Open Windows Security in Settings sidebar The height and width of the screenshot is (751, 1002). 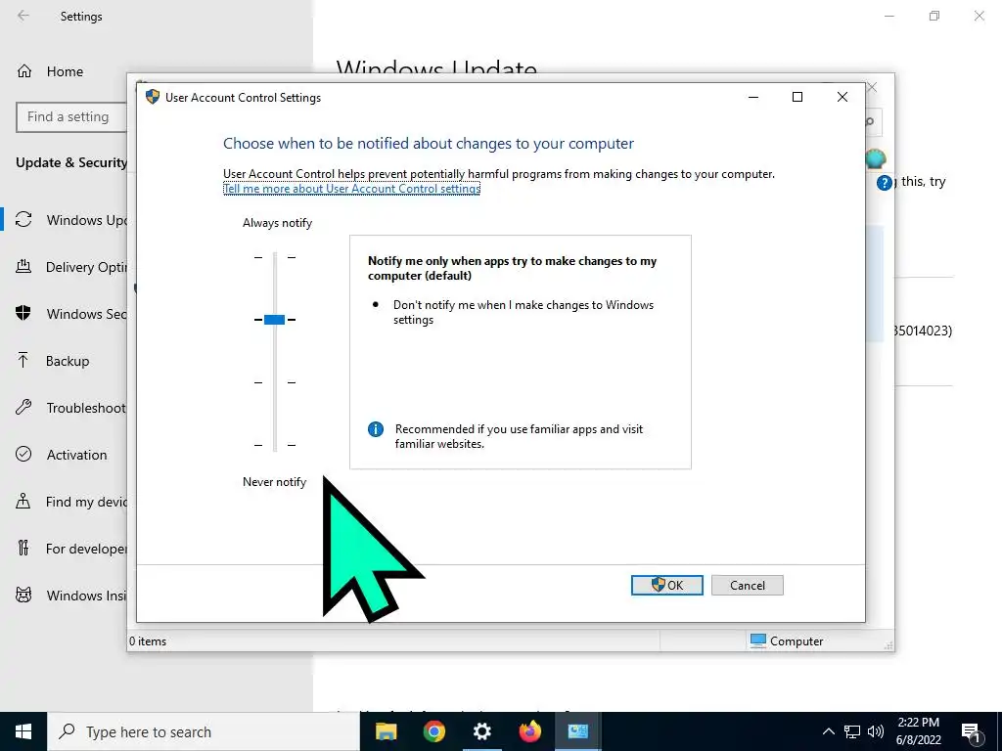(x=70, y=314)
